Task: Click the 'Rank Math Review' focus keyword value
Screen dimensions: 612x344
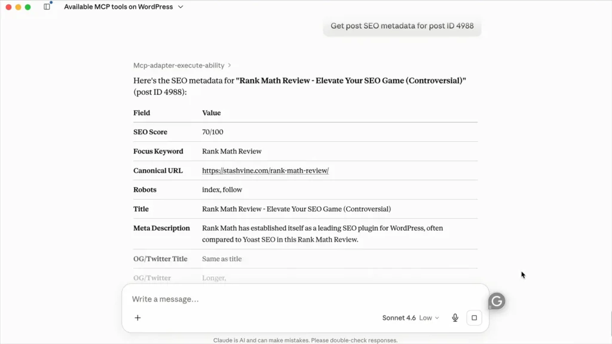Action: pyautogui.click(x=232, y=151)
